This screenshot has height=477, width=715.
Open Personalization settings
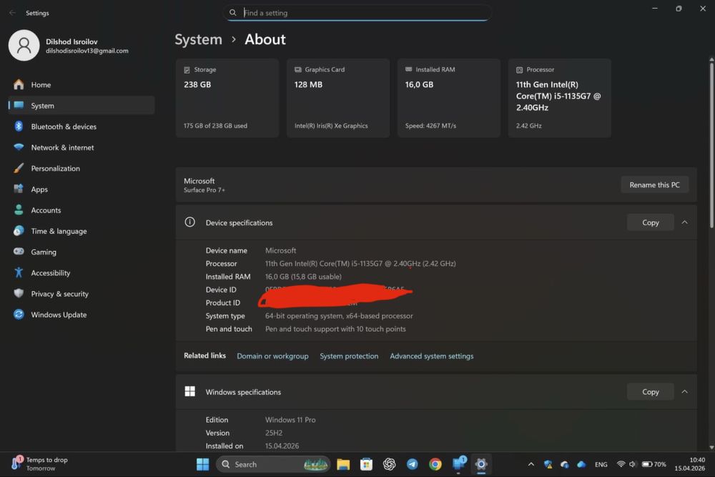coord(82,168)
